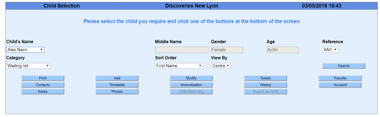The width and height of the screenshot is (380, 117).
Task: Expand the Category dropdown showing Waiting list
Action: point(28,66)
